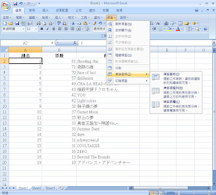
Task: Click the Office button orb
Action: pyautogui.click(x=6, y=6)
